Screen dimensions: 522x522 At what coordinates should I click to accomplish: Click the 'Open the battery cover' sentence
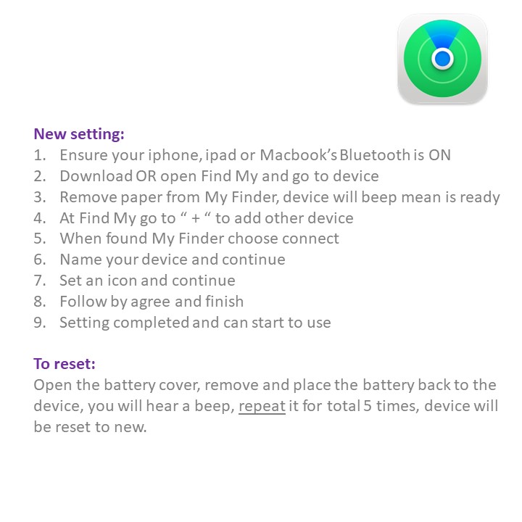point(265,385)
